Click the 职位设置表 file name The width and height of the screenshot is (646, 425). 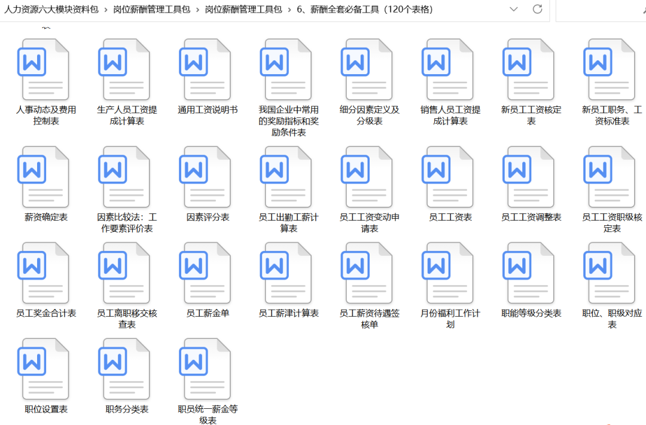coord(46,409)
